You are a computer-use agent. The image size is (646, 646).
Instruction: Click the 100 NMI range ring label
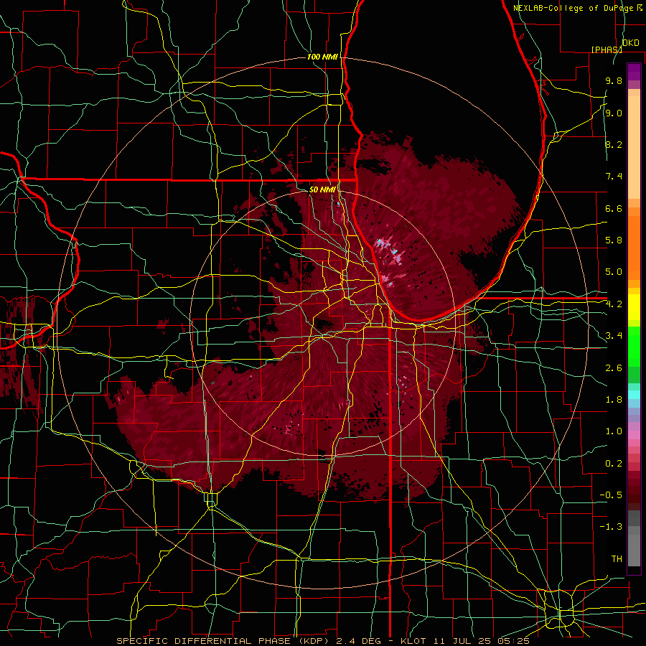click(322, 57)
